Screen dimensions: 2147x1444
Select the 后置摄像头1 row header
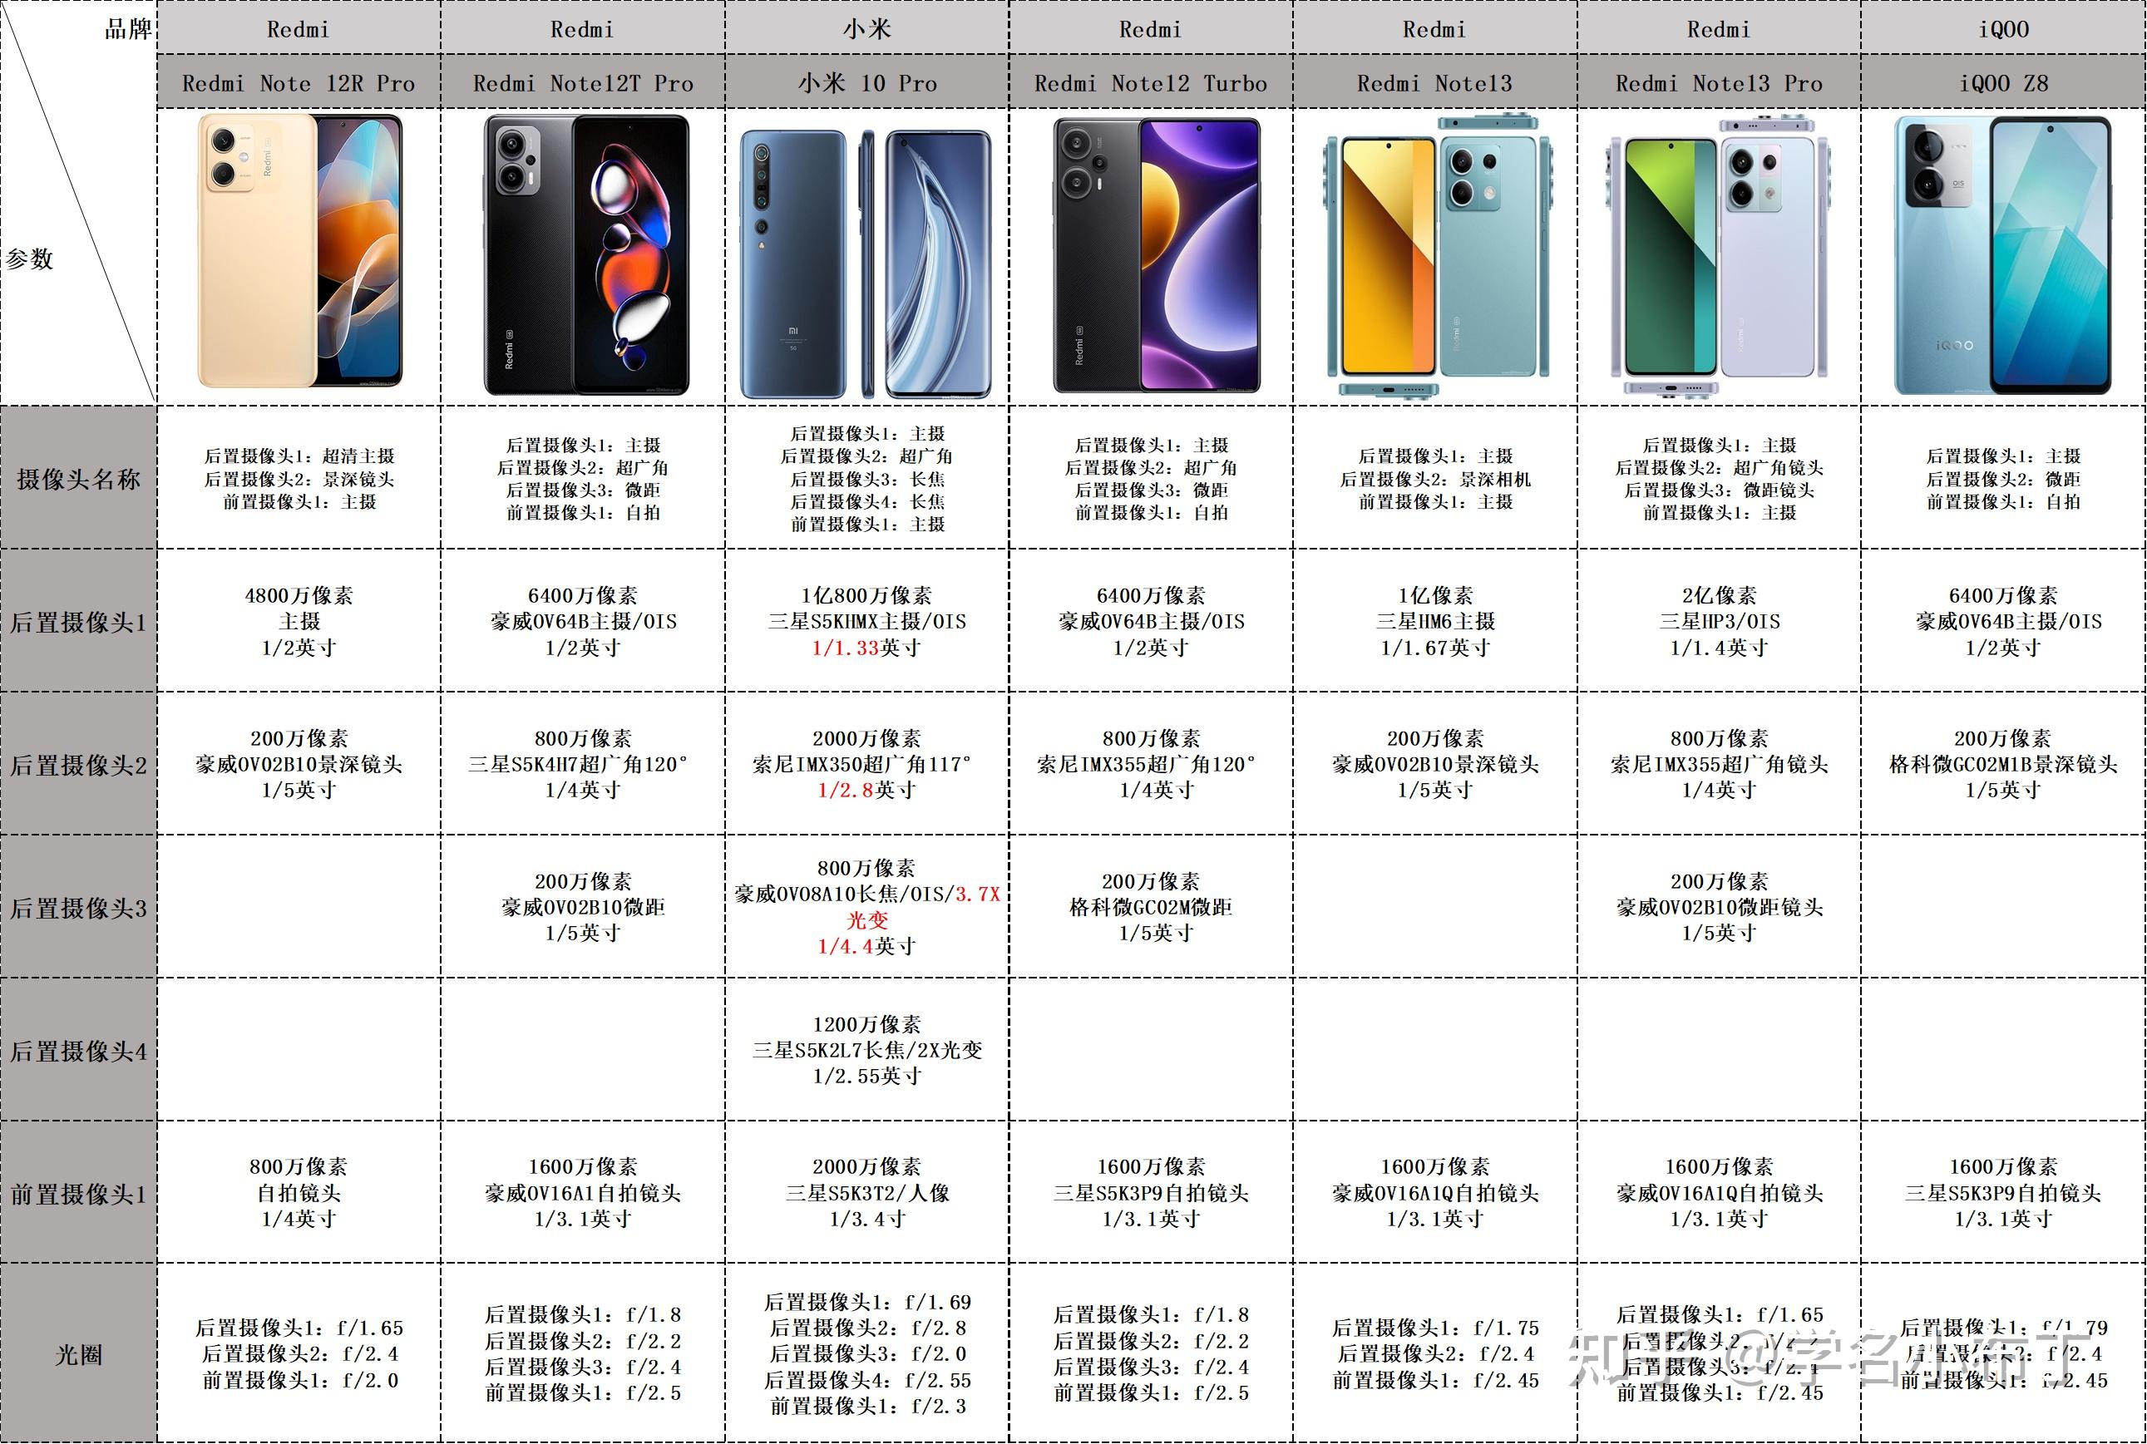click(78, 622)
